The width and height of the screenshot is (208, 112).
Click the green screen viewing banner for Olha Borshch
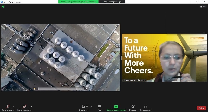click(79, 2)
